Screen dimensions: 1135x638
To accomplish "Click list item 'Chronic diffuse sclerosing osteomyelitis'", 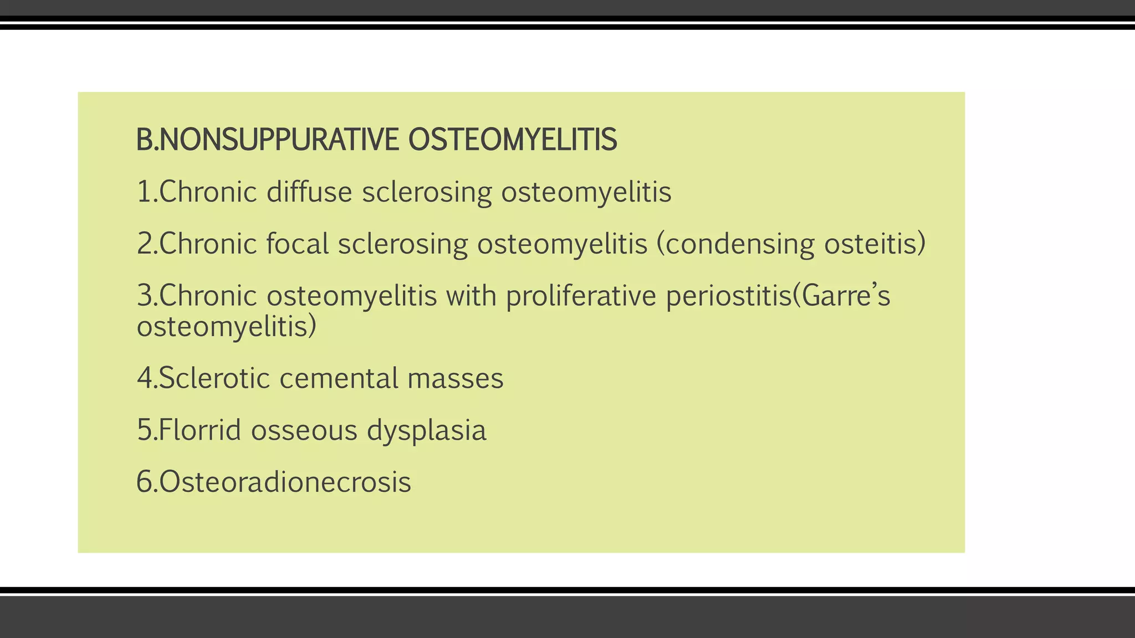I will 404,192.
